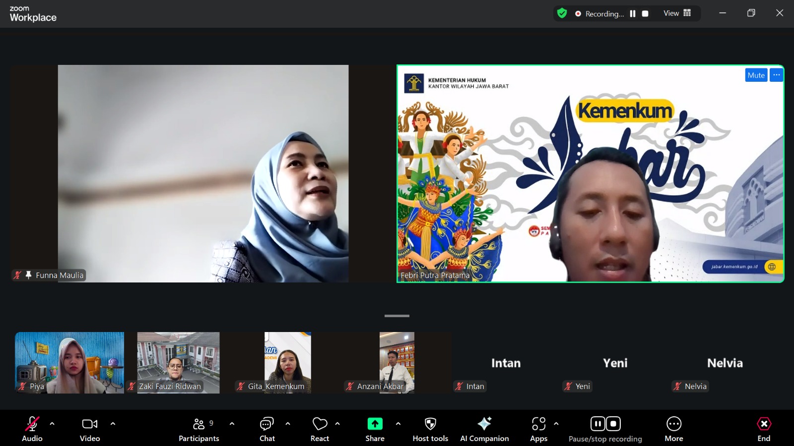Expand Share options arrow
The height and width of the screenshot is (446, 794).
398,424
